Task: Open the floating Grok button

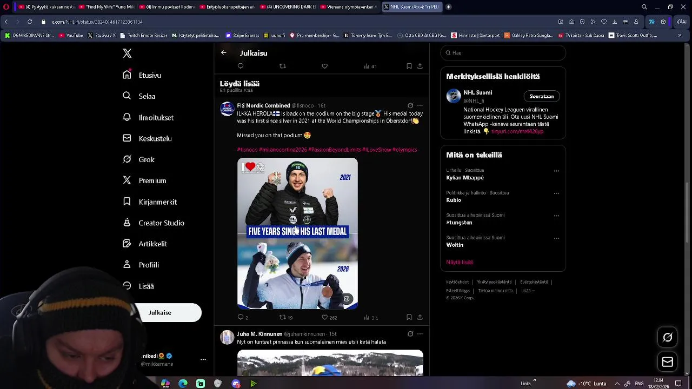Action: click(x=668, y=338)
